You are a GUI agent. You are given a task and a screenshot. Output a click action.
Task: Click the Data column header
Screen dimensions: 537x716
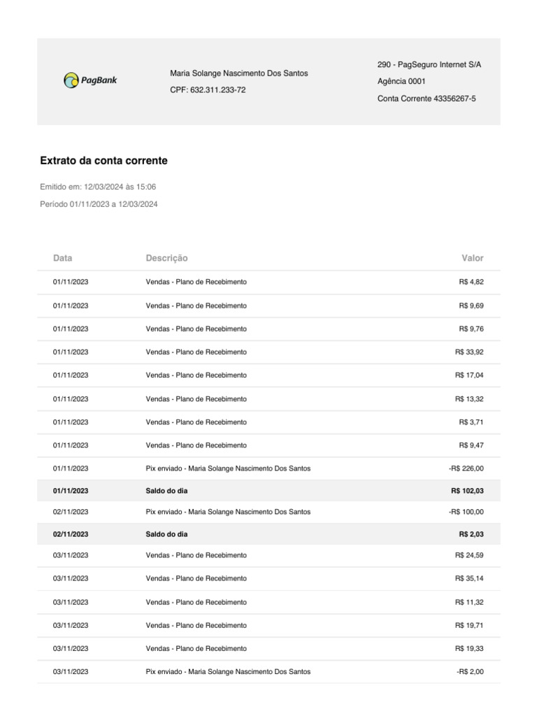62,258
